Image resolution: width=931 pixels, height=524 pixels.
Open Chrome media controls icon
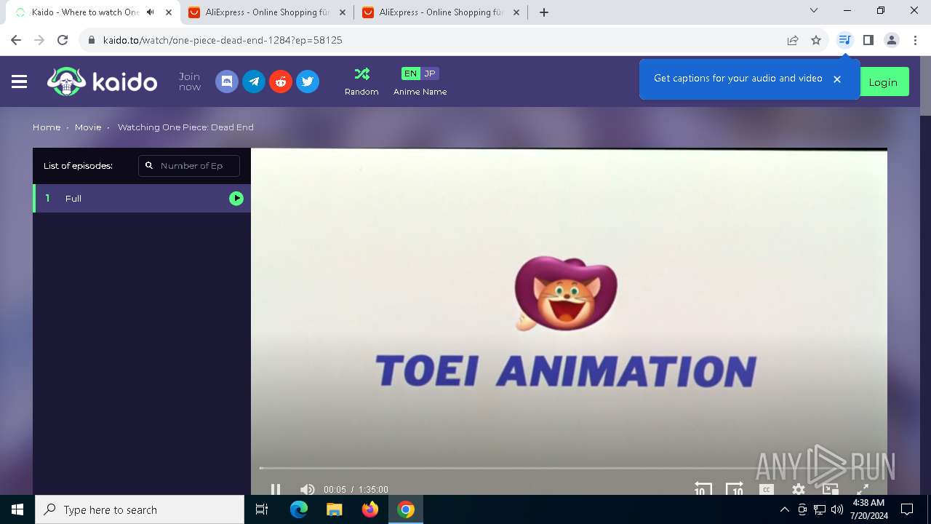[844, 40]
